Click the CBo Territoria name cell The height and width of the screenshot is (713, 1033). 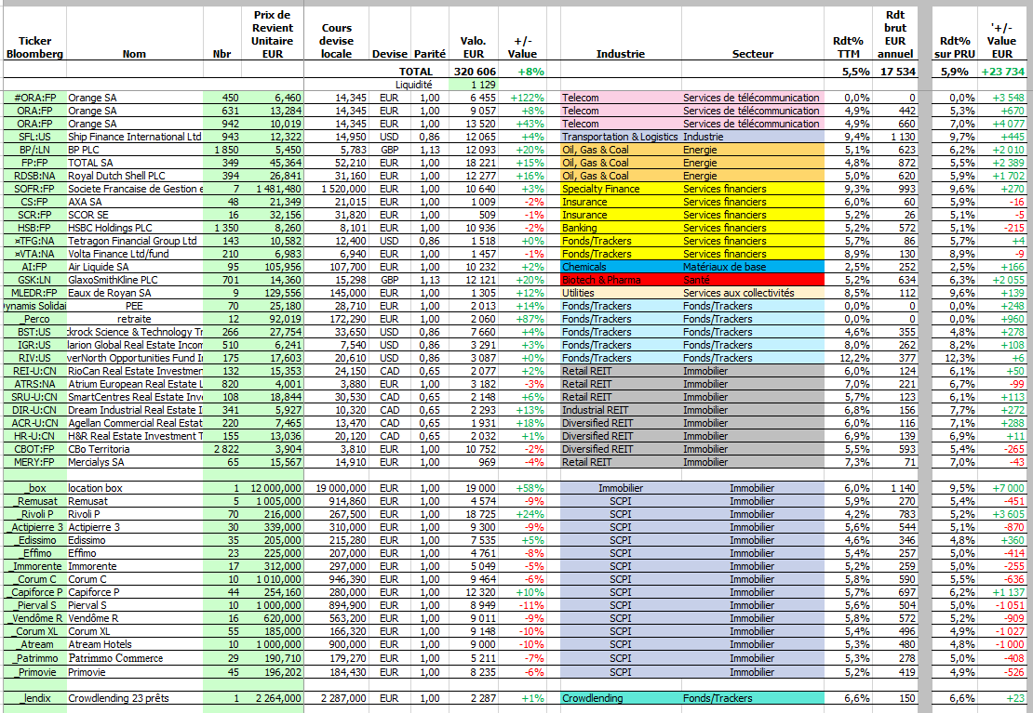click(135, 449)
